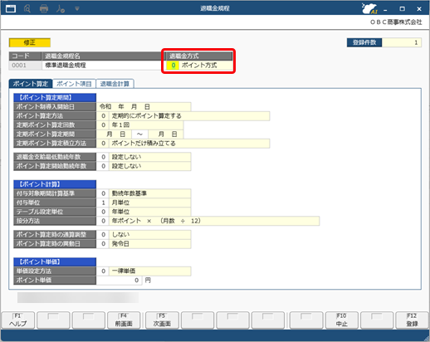Click the ポイント算定方法 selection field

coord(183,116)
